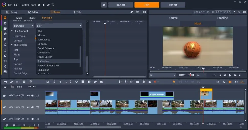This screenshot has height=130, width=248.
Task: Open the Effects (fx) sidebar category
Action: pos(5,34)
